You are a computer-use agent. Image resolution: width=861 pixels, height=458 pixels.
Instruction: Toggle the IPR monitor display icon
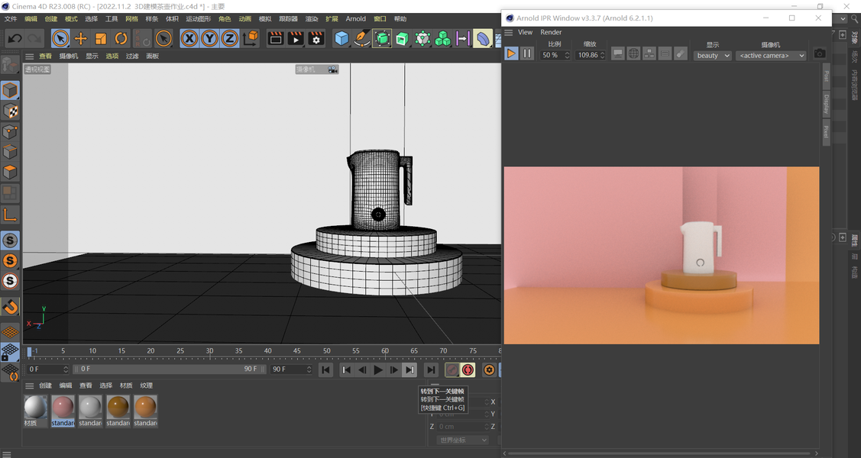pos(618,53)
